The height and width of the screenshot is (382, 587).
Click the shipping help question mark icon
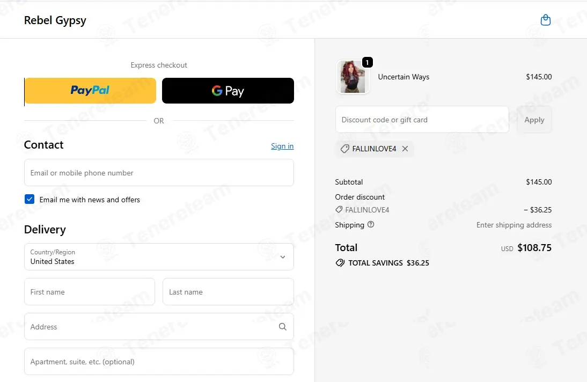tap(371, 224)
